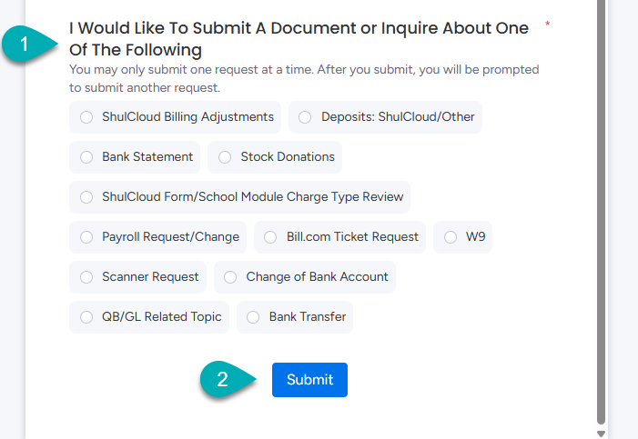This screenshot has width=638, height=439.
Task: Select QB/GL Related Topic radio button
Action: coord(86,317)
